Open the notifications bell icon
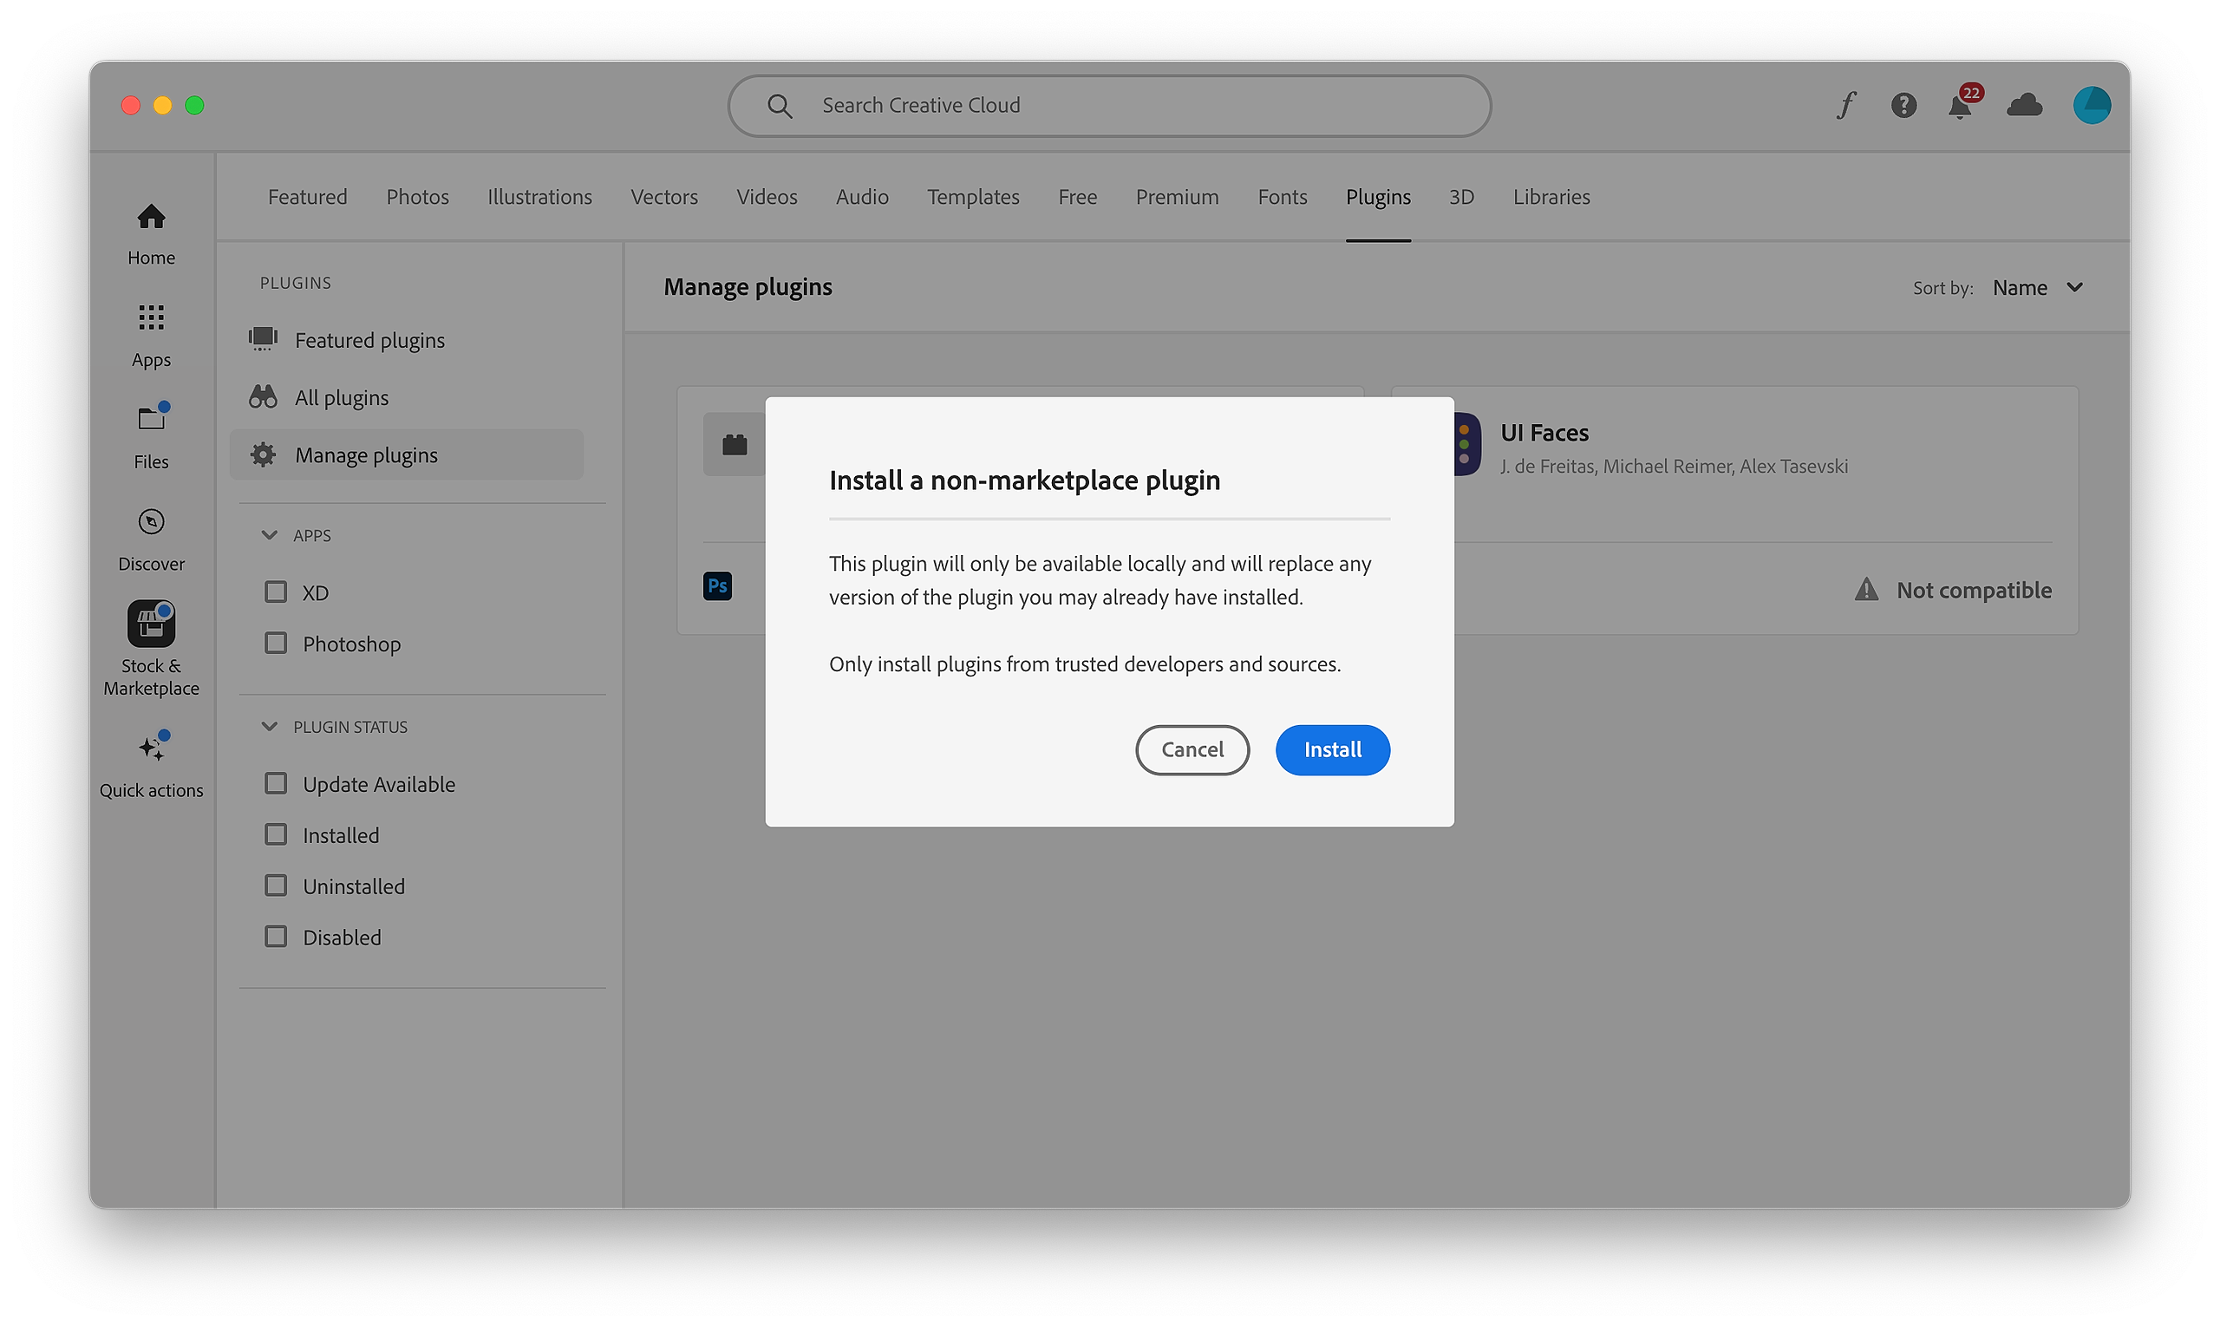The width and height of the screenshot is (2220, 1327). (1960, 107)
